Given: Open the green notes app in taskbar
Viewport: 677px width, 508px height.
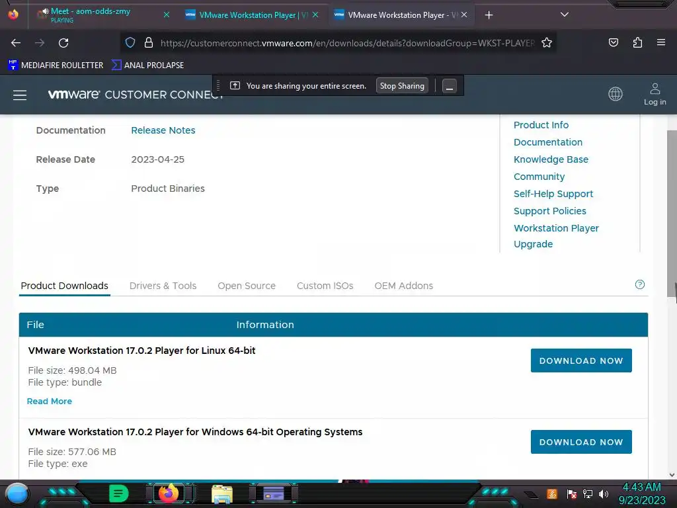Looking at the screenshot, I should tap(118, 493).
